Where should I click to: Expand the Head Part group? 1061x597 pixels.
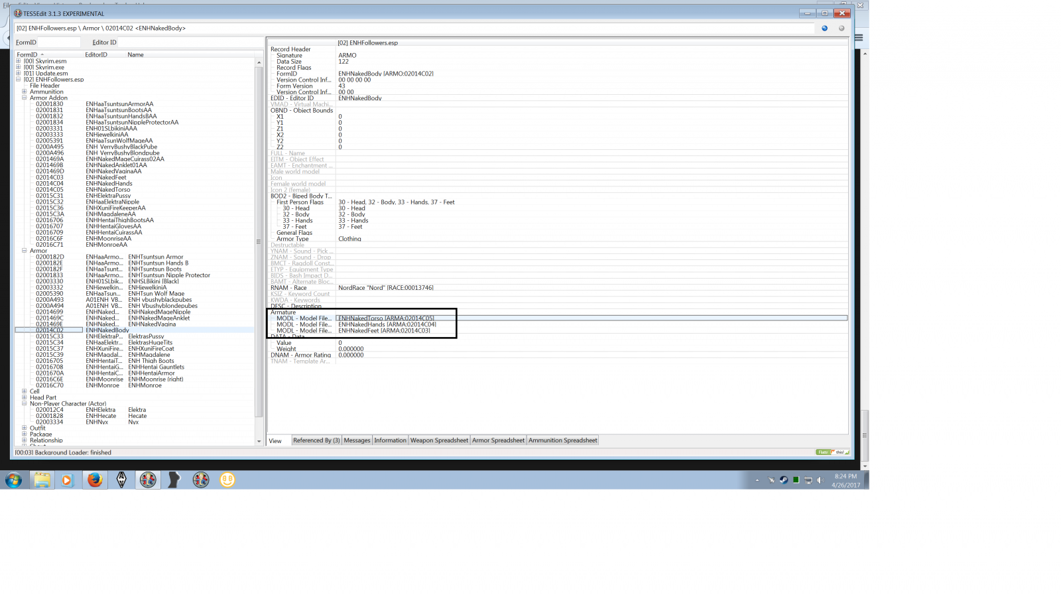(25, 397)
